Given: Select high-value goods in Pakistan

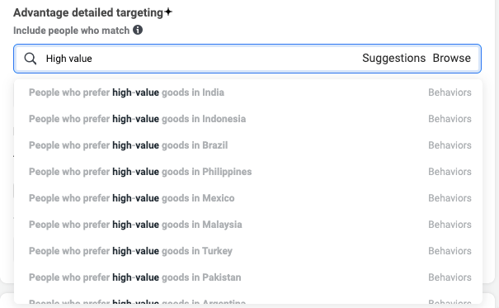Looking at the screenshot, I should (x=250, y=277).
